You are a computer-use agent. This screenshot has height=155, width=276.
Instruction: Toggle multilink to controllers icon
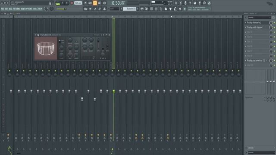point(100,9)
